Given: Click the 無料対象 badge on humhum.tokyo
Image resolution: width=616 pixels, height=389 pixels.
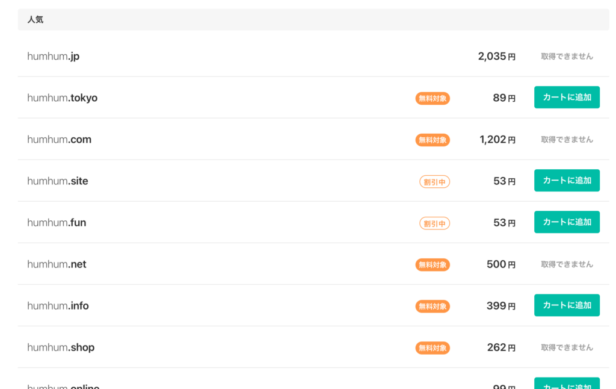Looking at the screenshot, I should click(433, 98).
